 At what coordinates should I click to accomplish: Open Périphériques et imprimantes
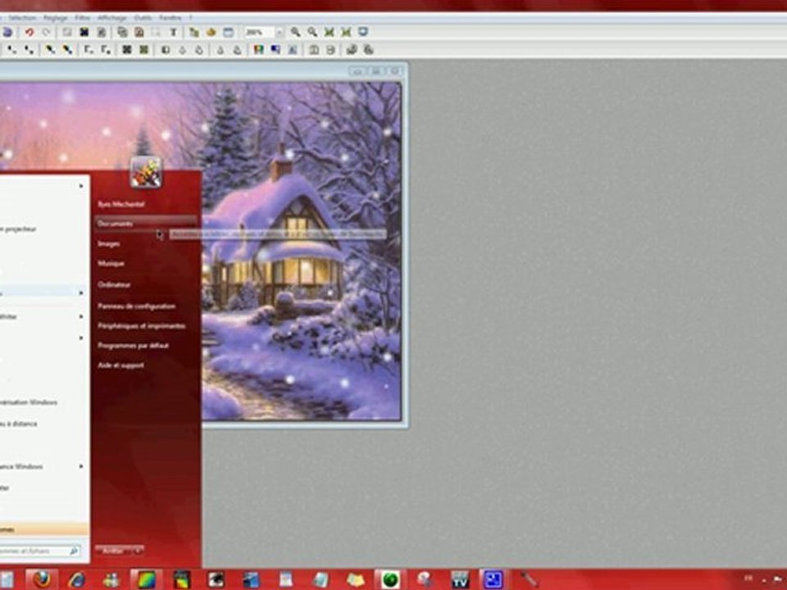click(x=141, y=325)
